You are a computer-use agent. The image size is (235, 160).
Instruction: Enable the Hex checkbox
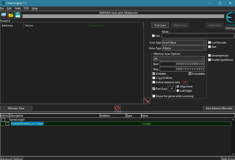tap(153, 36)
